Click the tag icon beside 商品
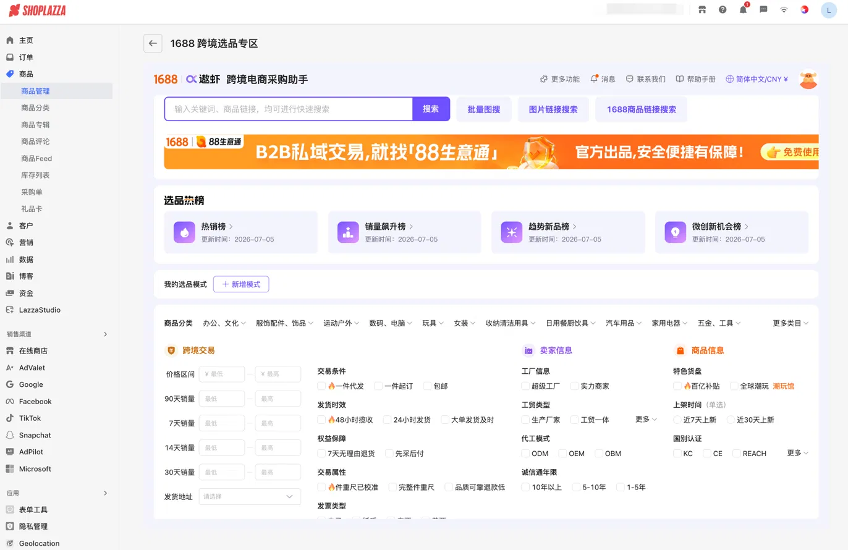 pyautogui.click(x=10, y=74)
